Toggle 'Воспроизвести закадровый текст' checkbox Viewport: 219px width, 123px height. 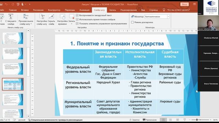click(x=77, y=15)
